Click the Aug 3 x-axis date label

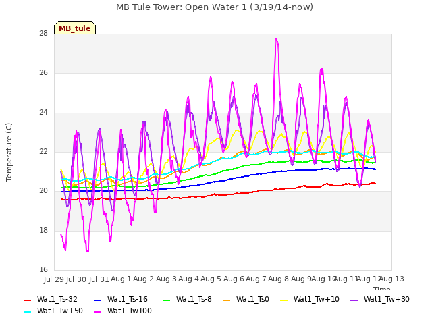pos(166,279)
